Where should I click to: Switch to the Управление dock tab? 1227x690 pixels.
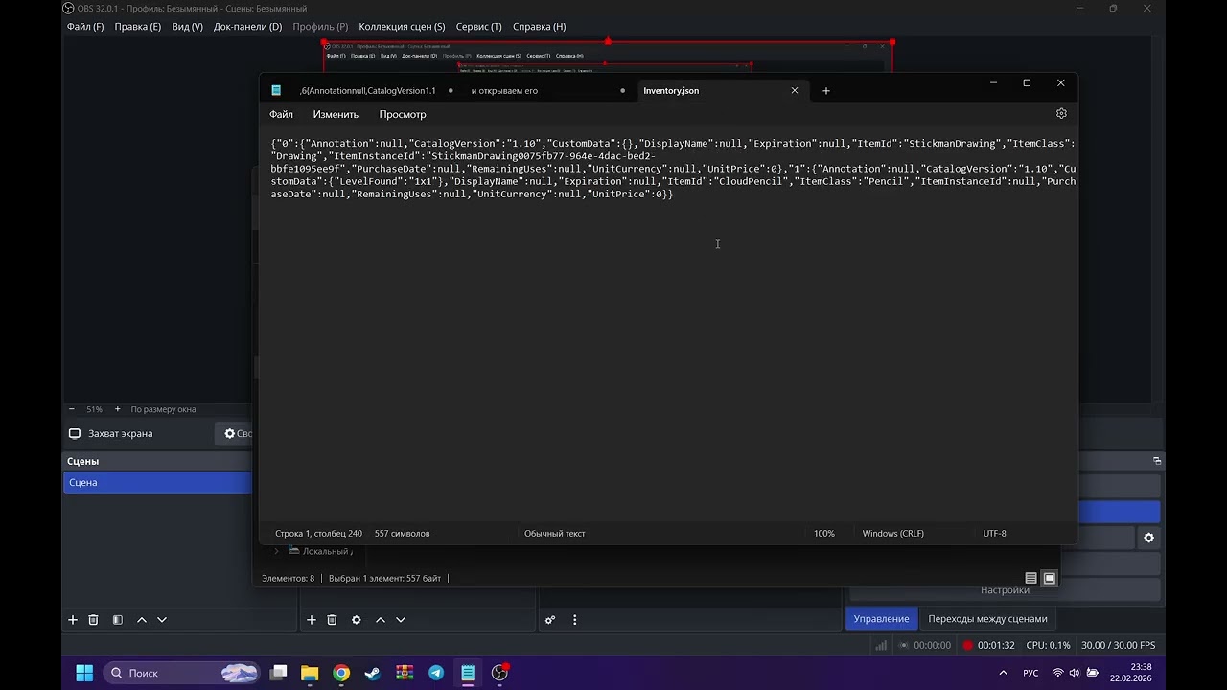[881, 619]
